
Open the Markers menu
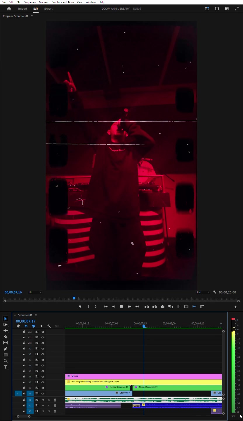[x=44, y=2]
